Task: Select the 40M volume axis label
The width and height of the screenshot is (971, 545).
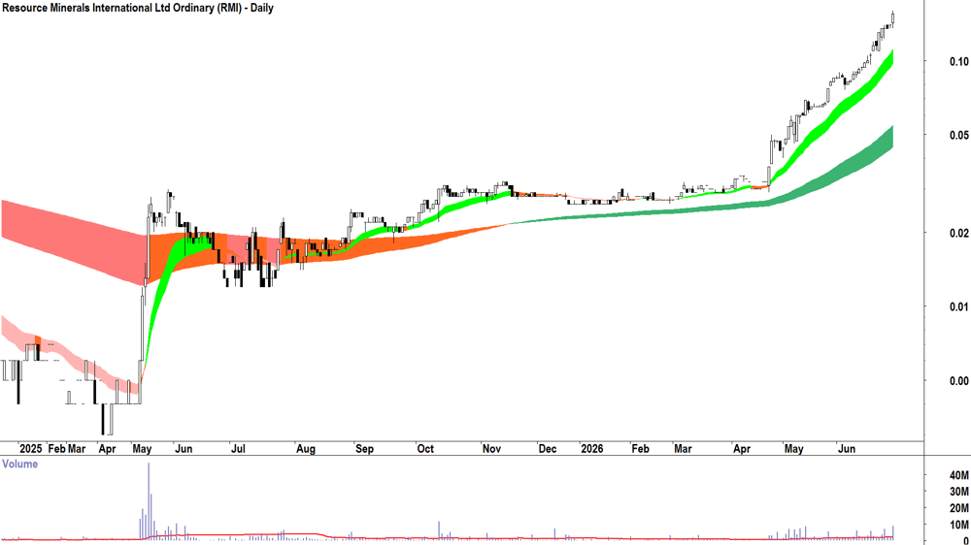Action: tap(959, 476)
